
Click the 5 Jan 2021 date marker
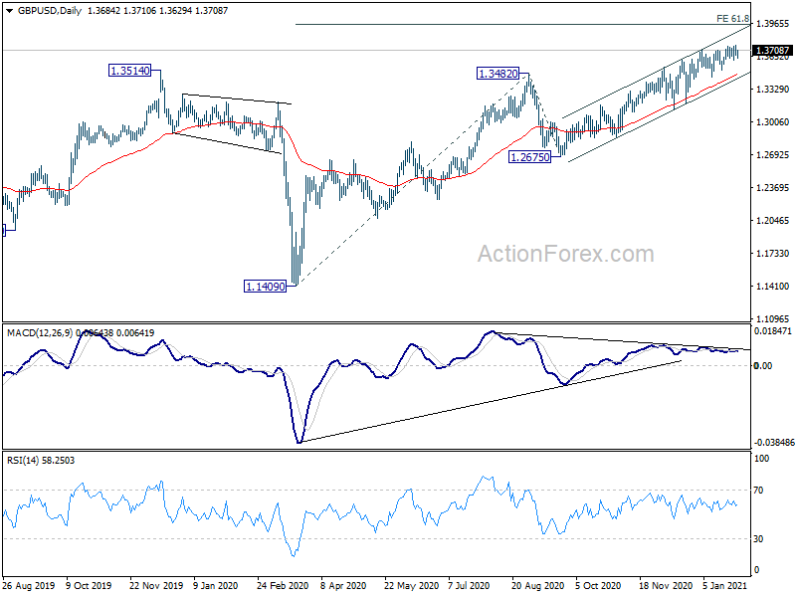click(x=725, y=586)
